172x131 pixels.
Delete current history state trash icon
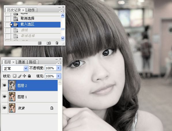pos(57,43)
